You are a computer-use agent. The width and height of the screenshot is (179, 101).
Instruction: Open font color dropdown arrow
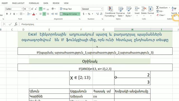pyautogui.click(x=36, y=14)
